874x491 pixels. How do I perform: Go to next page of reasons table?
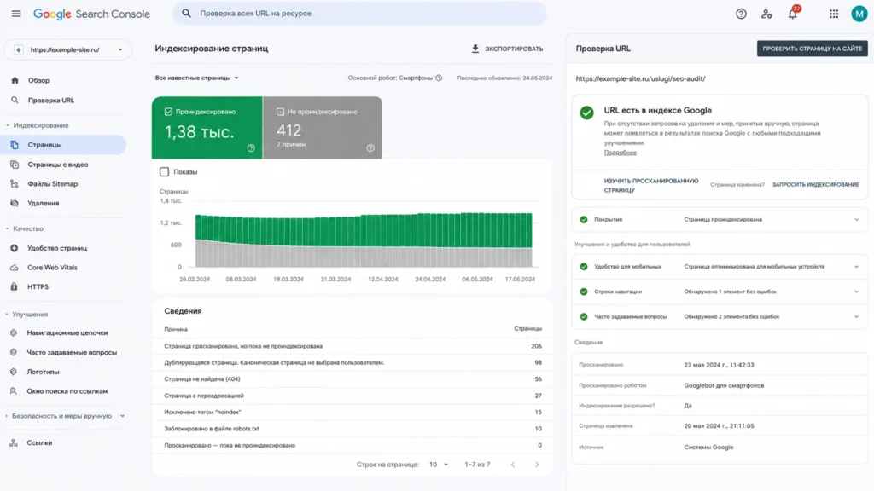pyautogui.click(x=537, y=465)
